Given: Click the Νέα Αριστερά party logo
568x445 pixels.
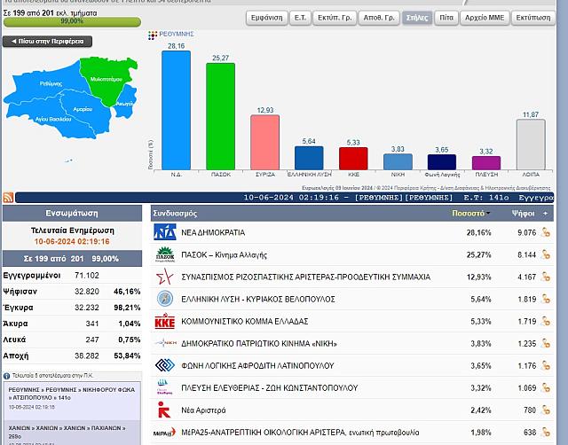Looking at the screenshot, I should [165, 410].
